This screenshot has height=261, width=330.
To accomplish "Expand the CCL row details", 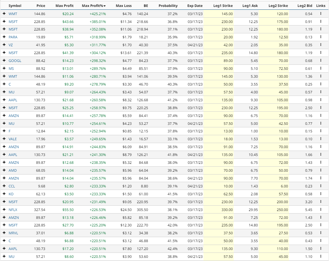I will pyautogui.click(x=4, y=186).
